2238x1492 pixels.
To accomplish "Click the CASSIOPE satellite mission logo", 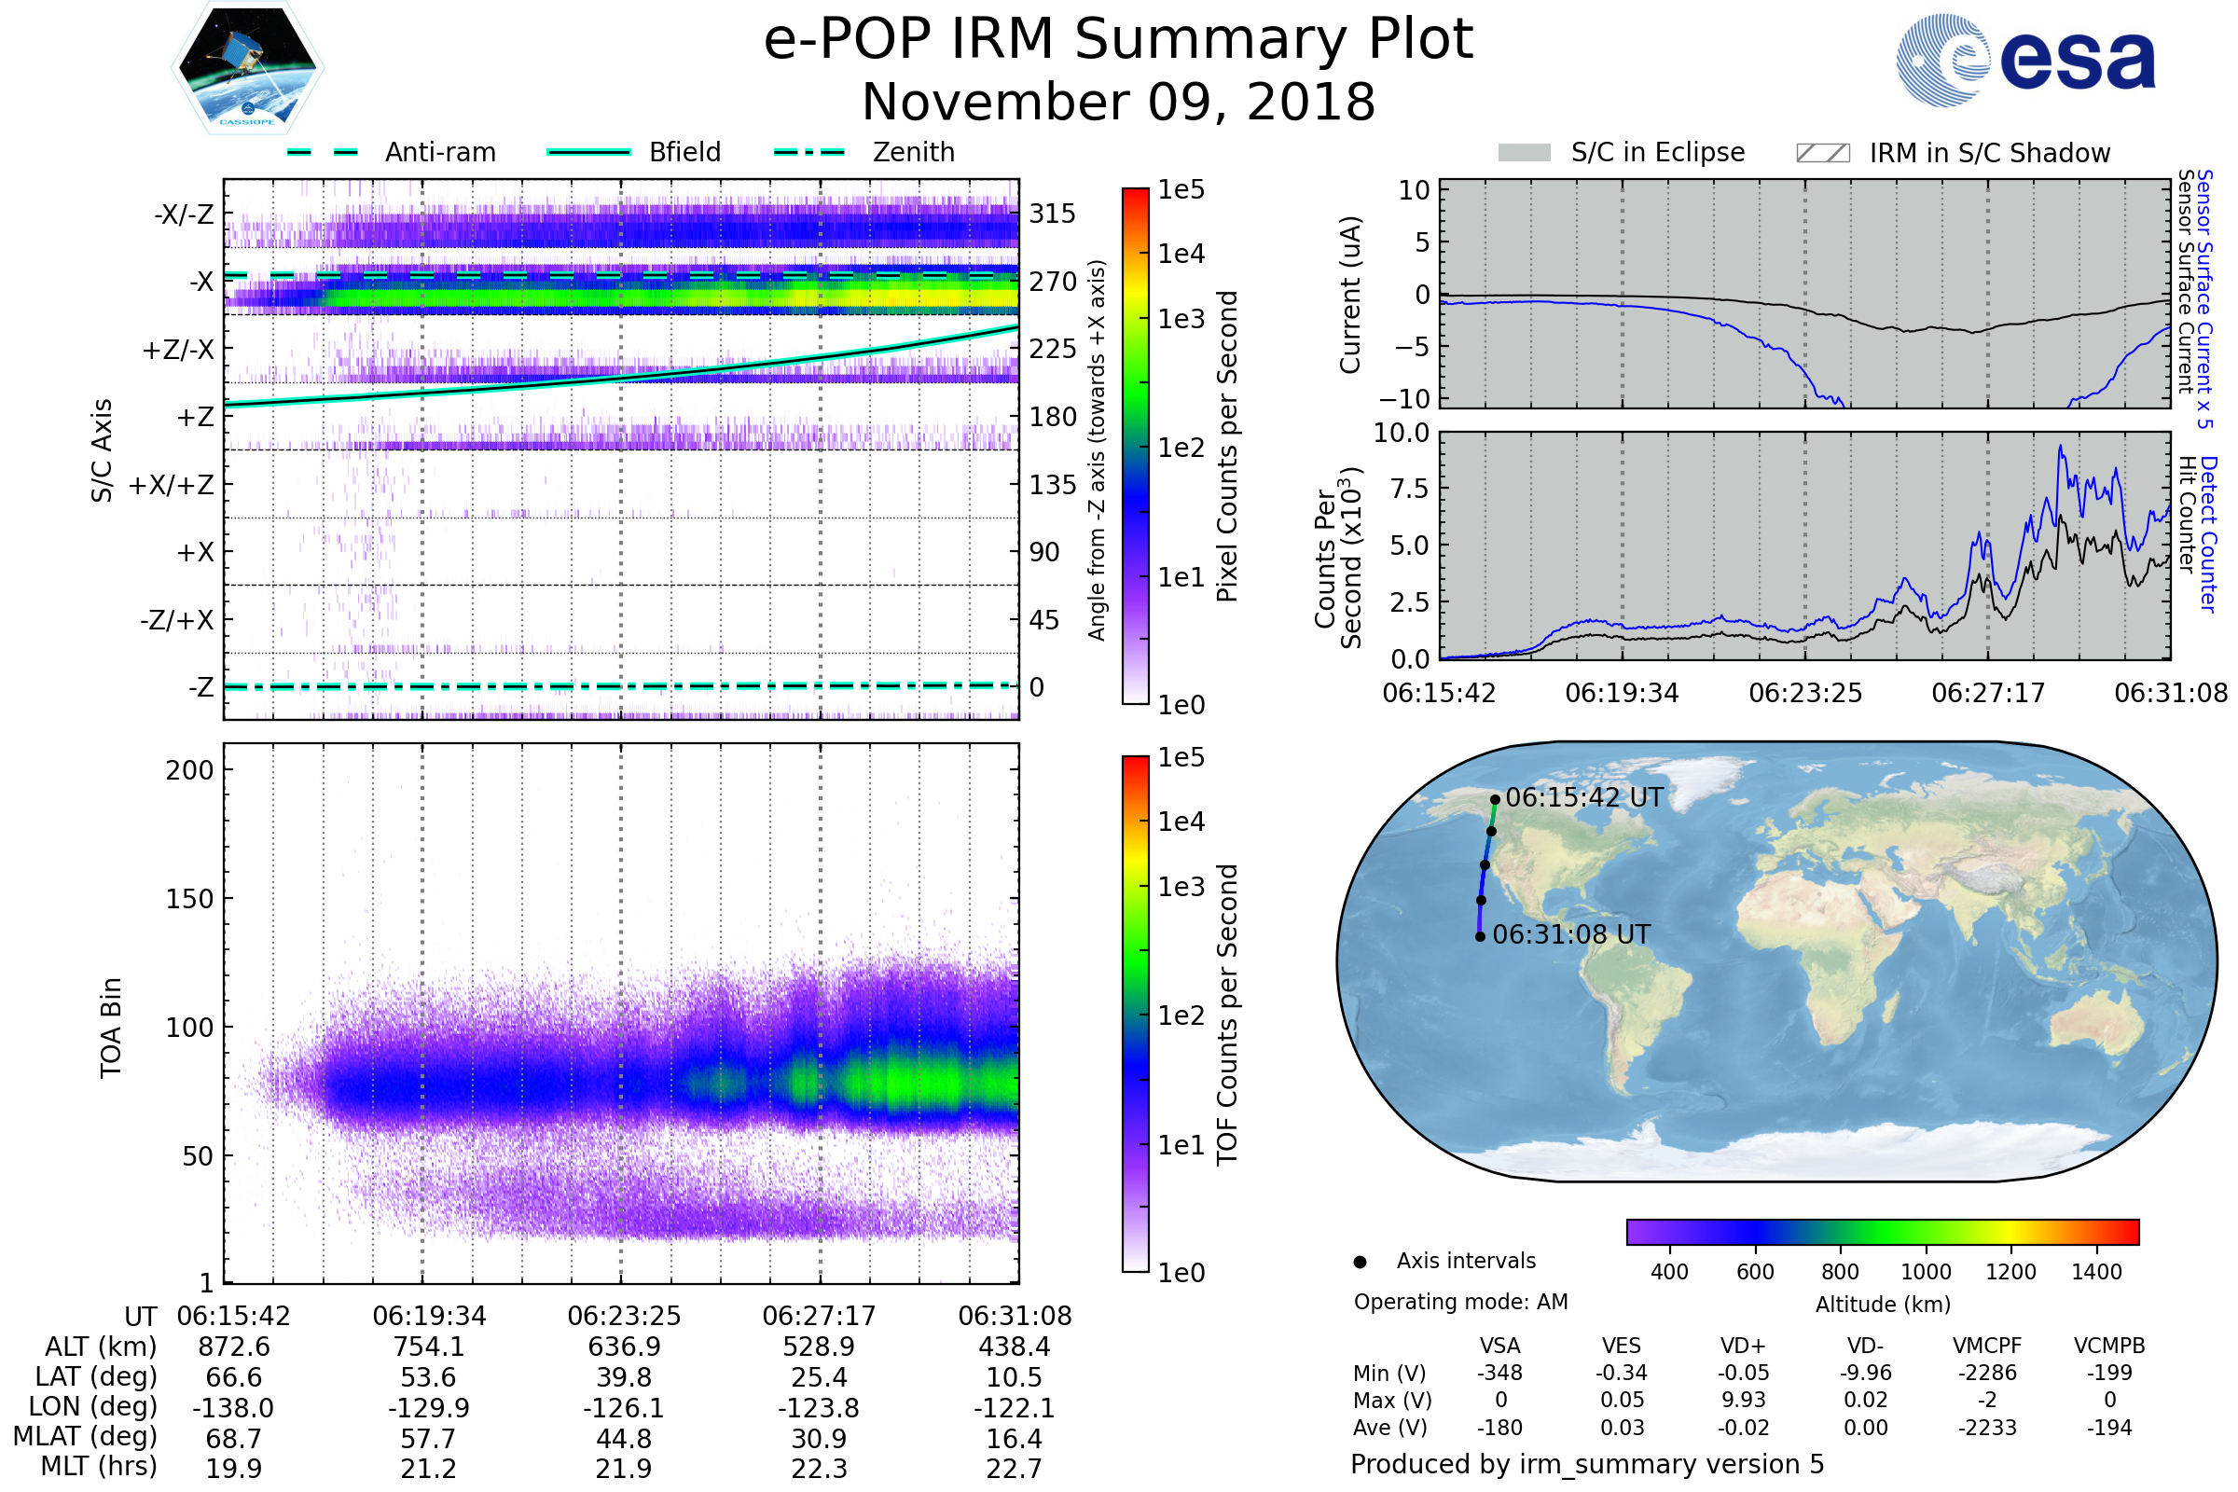I will 247,68.
